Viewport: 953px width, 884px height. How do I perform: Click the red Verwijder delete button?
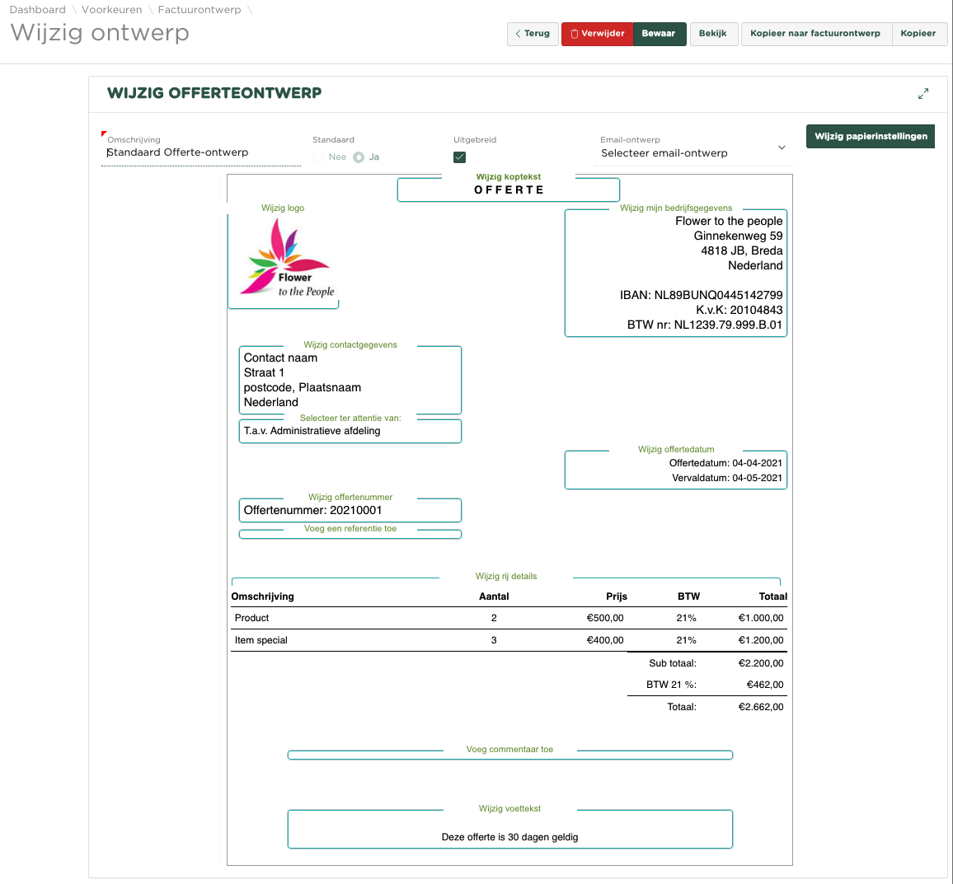[x=597, y=34]
